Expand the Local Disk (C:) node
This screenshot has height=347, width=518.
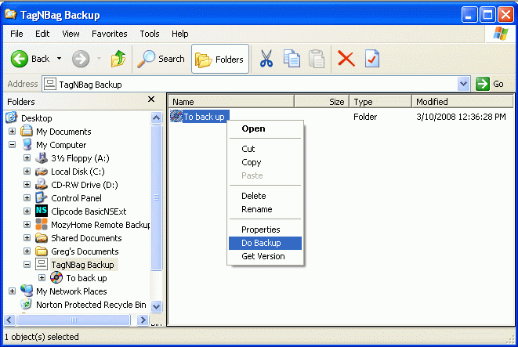click(27, 172)
